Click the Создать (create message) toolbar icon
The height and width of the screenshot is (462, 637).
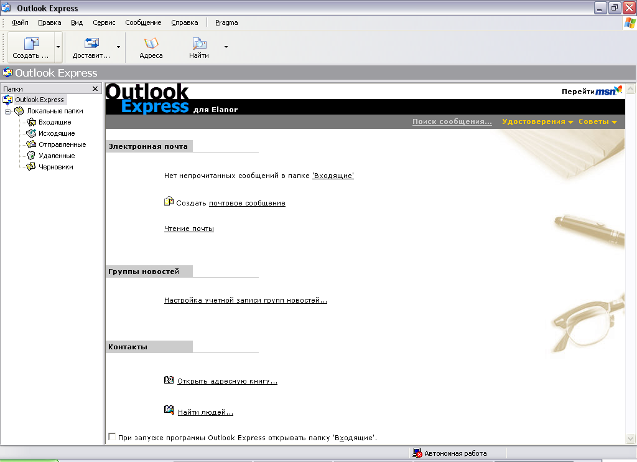[x=31, y=44]
